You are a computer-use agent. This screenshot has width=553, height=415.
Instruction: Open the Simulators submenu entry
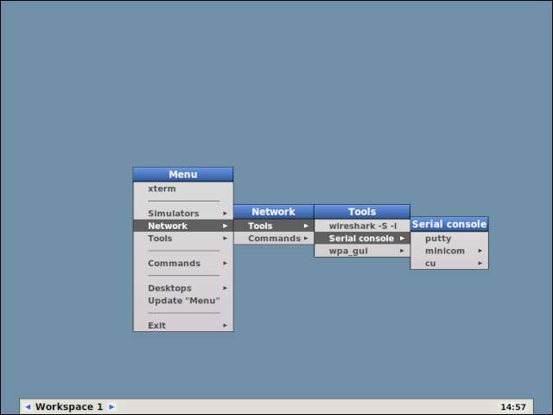[183, 214]
